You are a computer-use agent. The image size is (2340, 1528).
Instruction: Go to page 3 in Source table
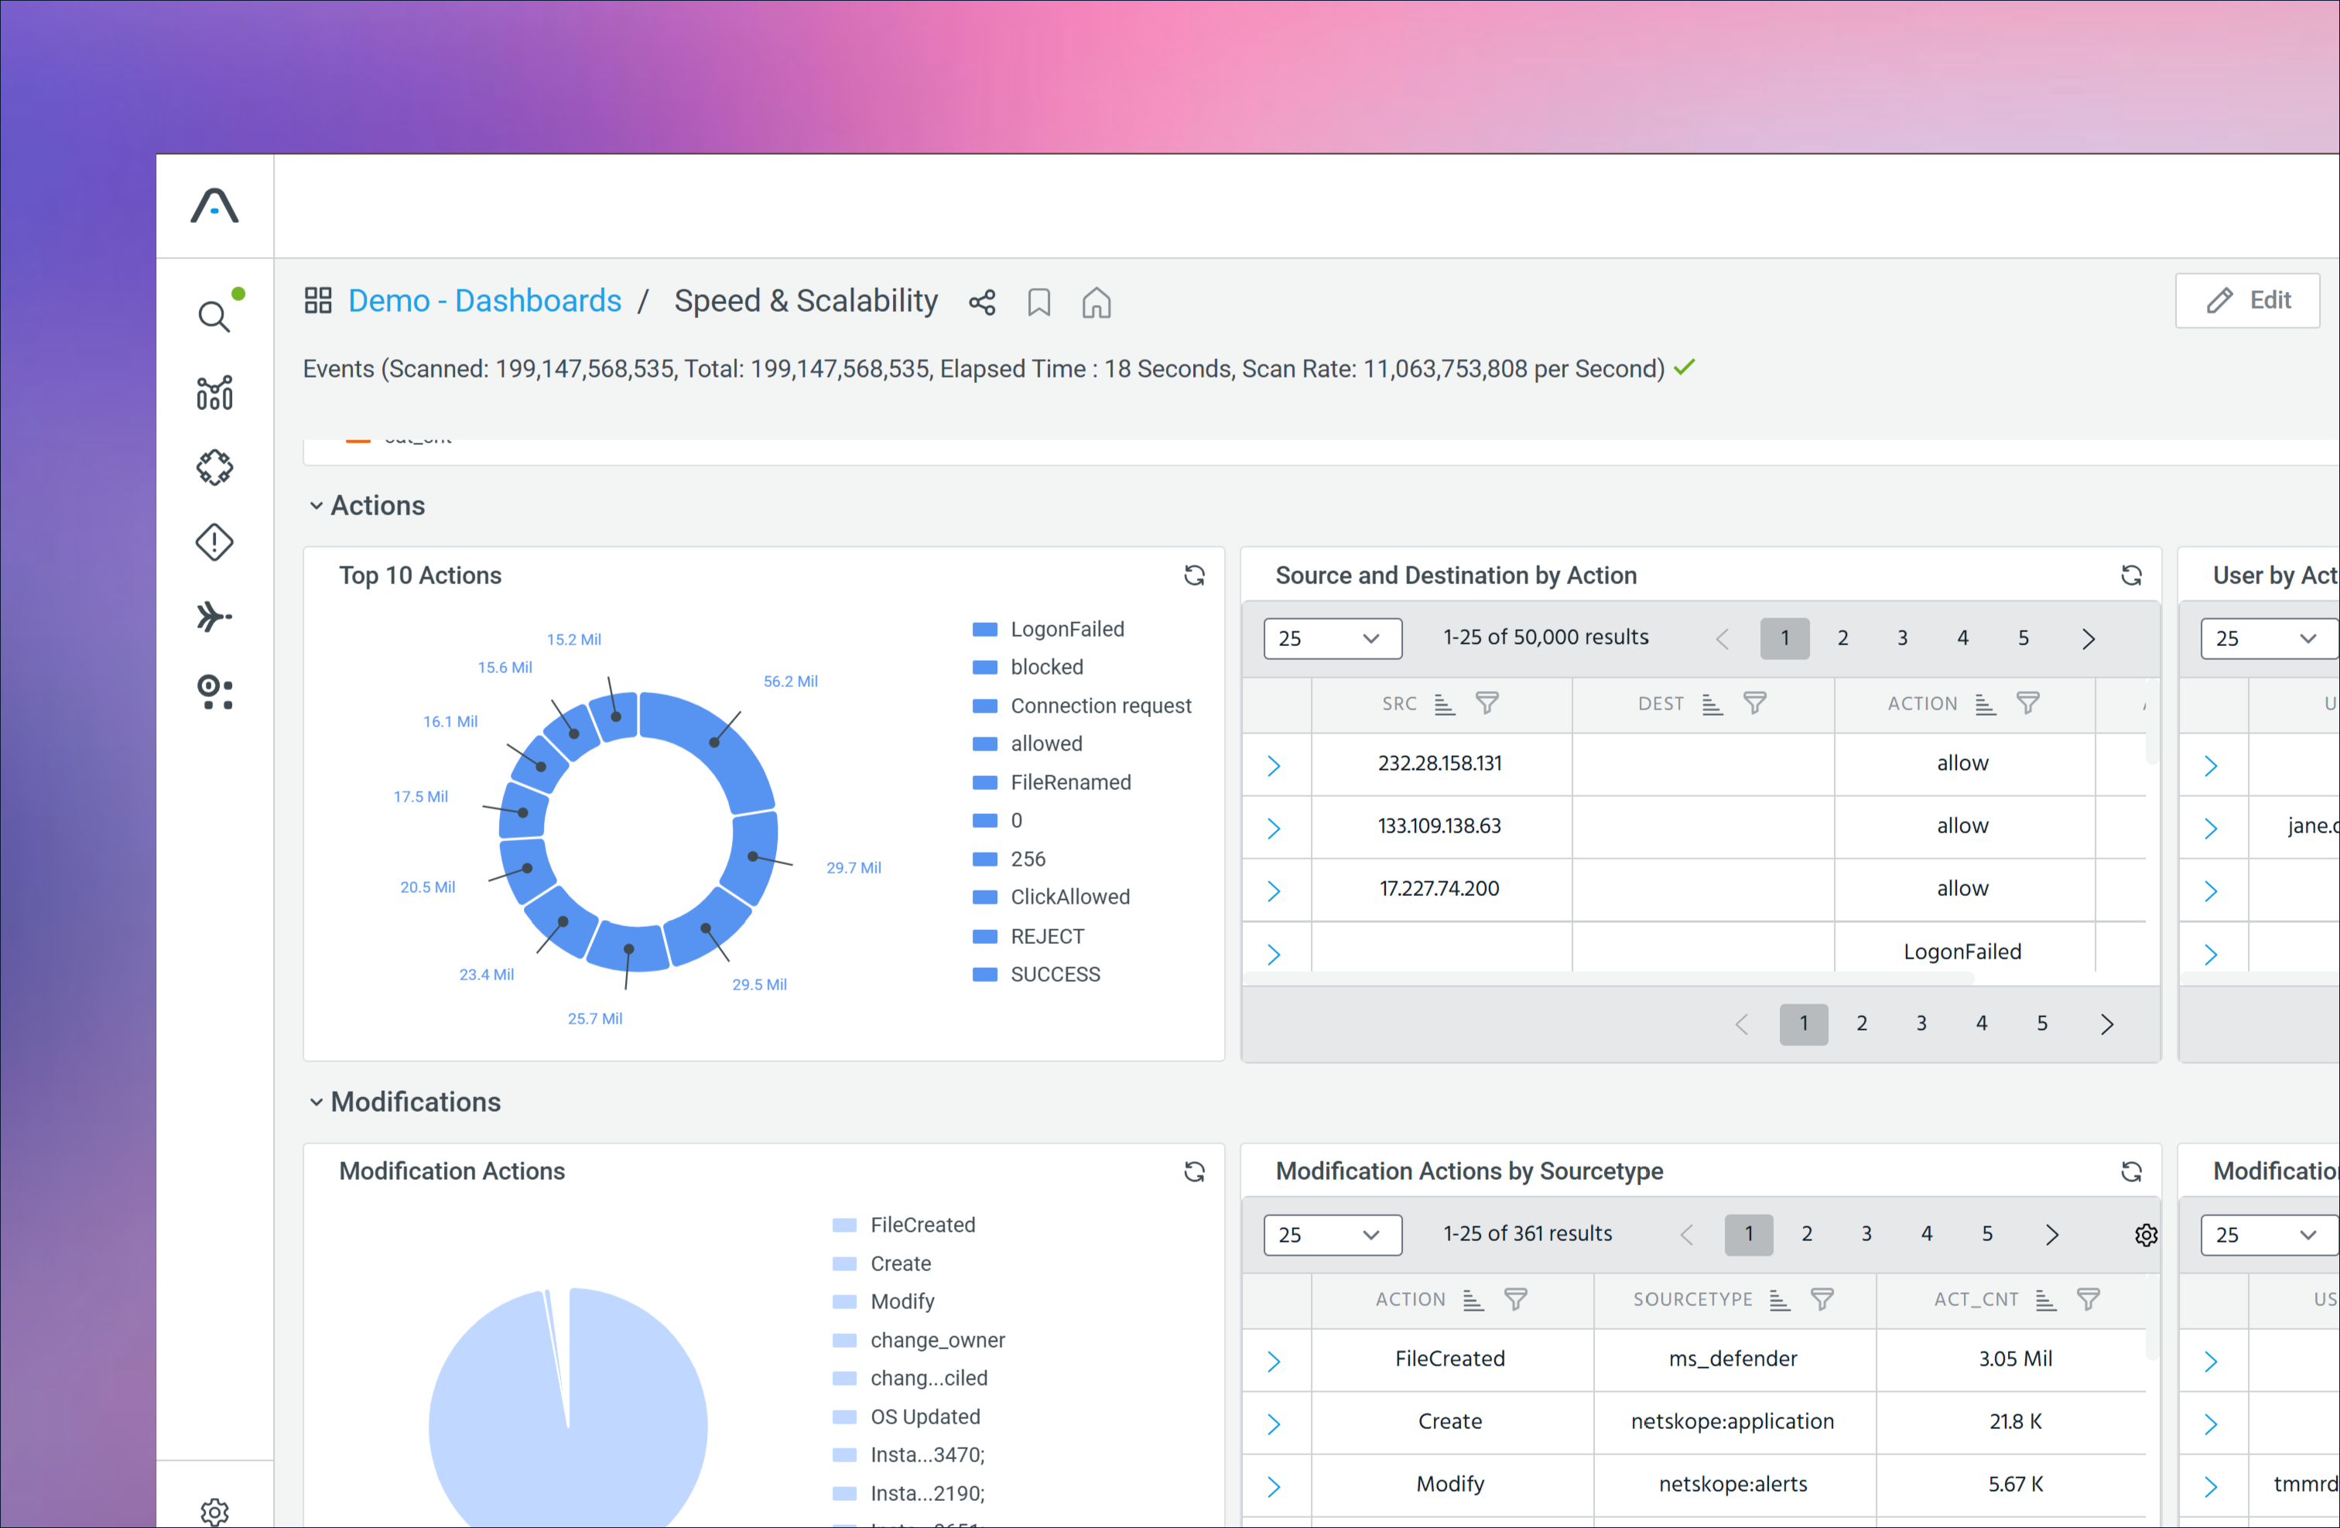pyautogui.click(x=1901, y=638)
